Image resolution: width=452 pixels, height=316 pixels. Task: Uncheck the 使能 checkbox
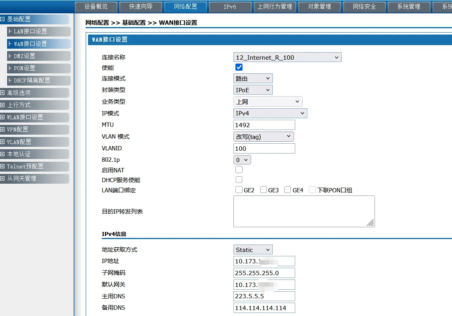[239, 68]
